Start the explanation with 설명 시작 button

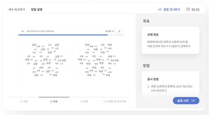(x=186, y=100)
